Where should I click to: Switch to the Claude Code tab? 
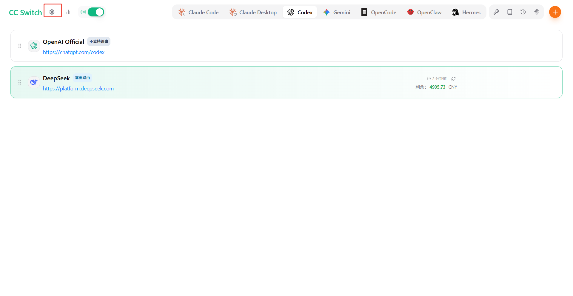(x=198, y=12)
